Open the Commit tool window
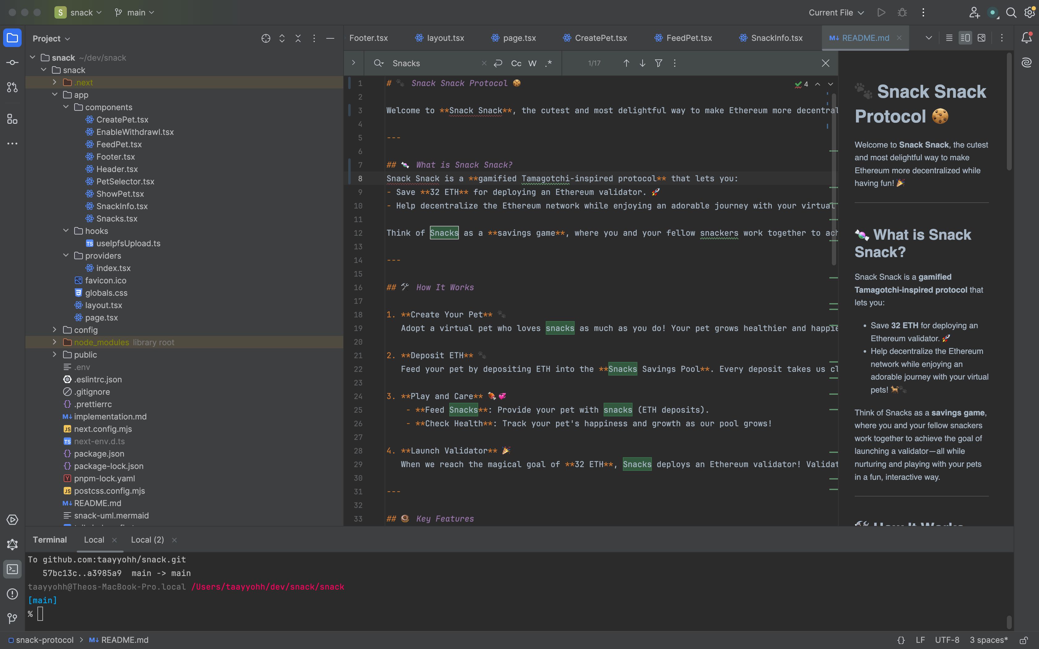 (12, 63)
